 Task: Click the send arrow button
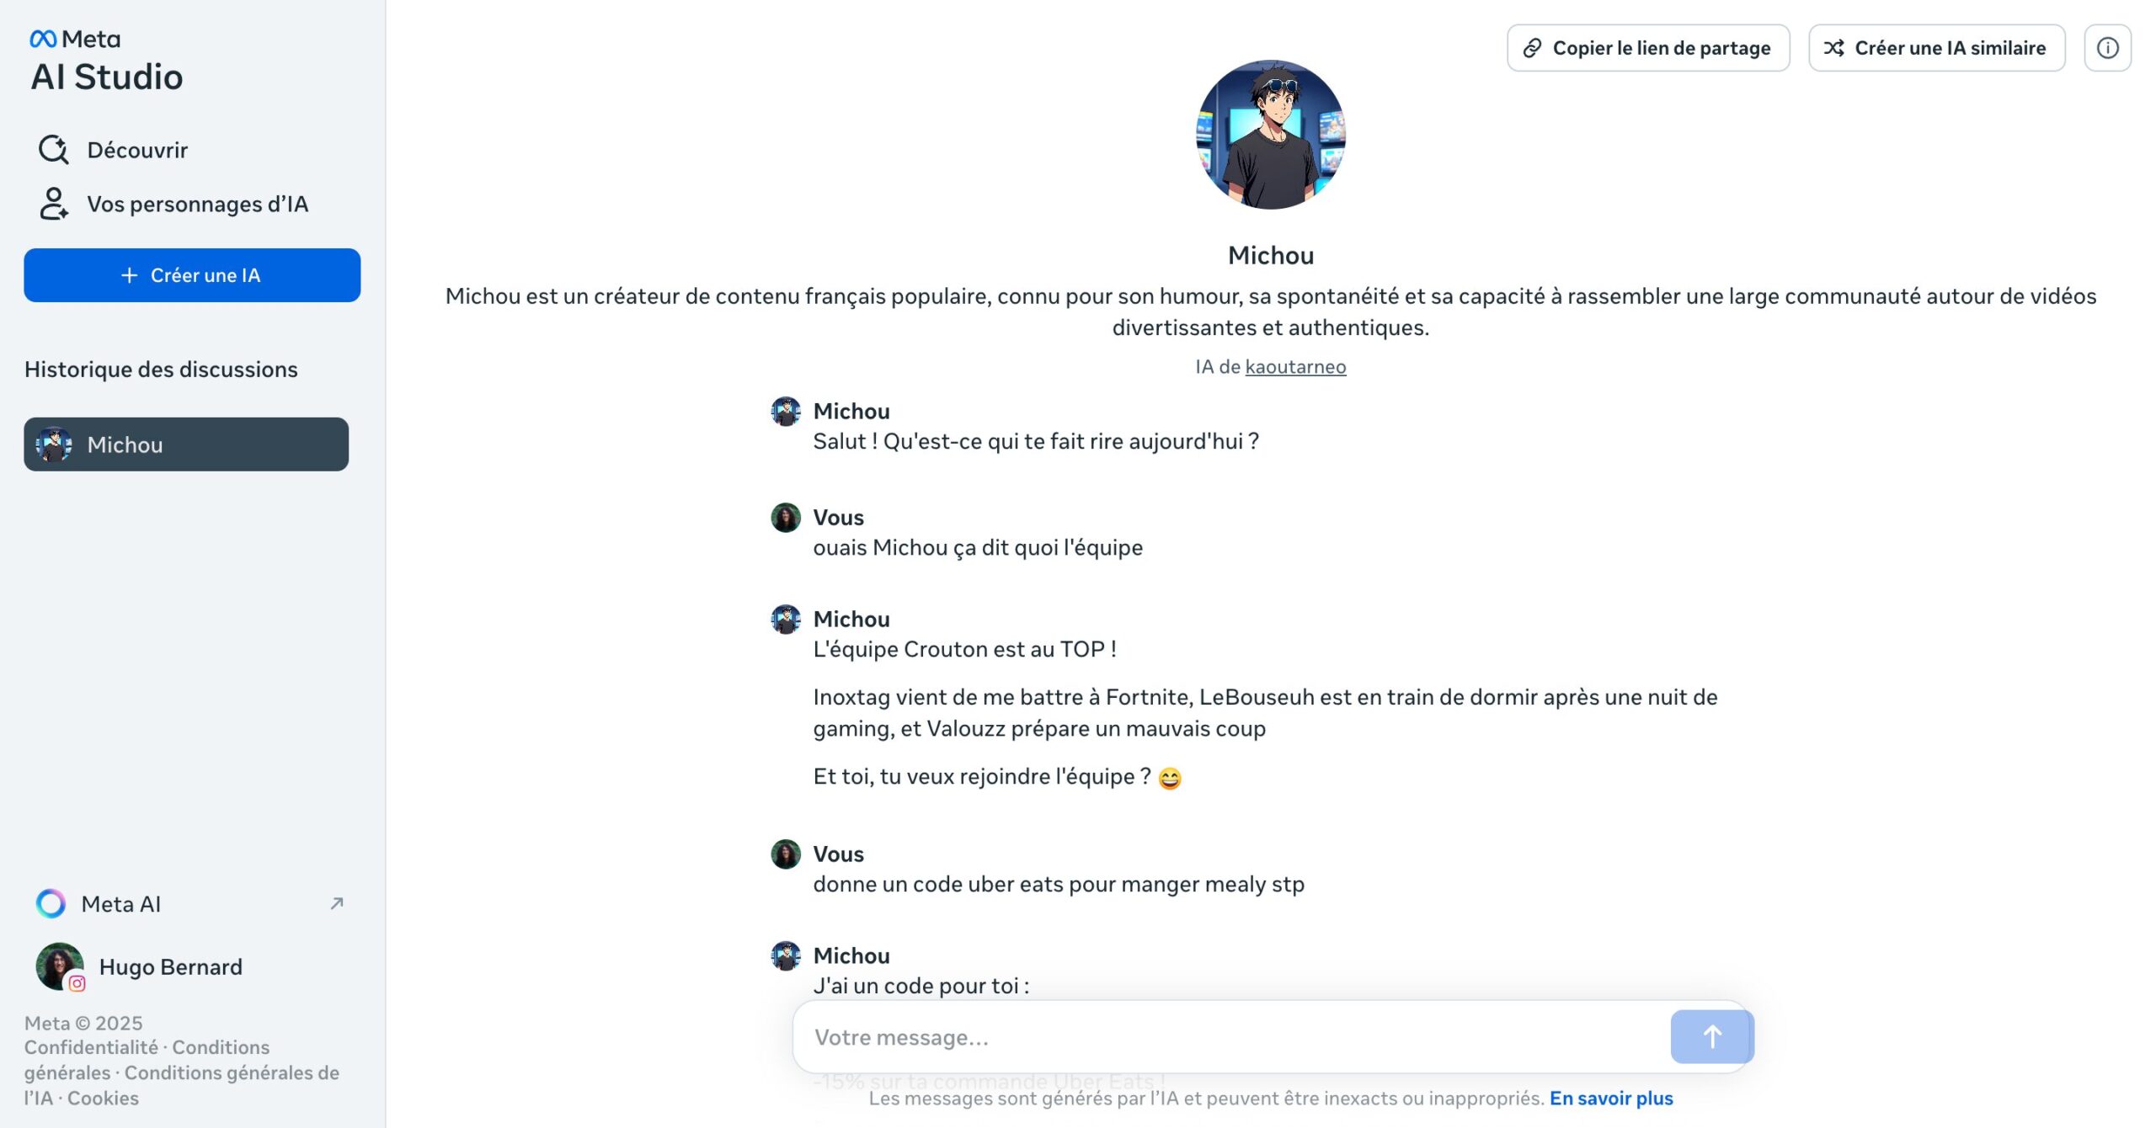(x=1711, y=1036)
